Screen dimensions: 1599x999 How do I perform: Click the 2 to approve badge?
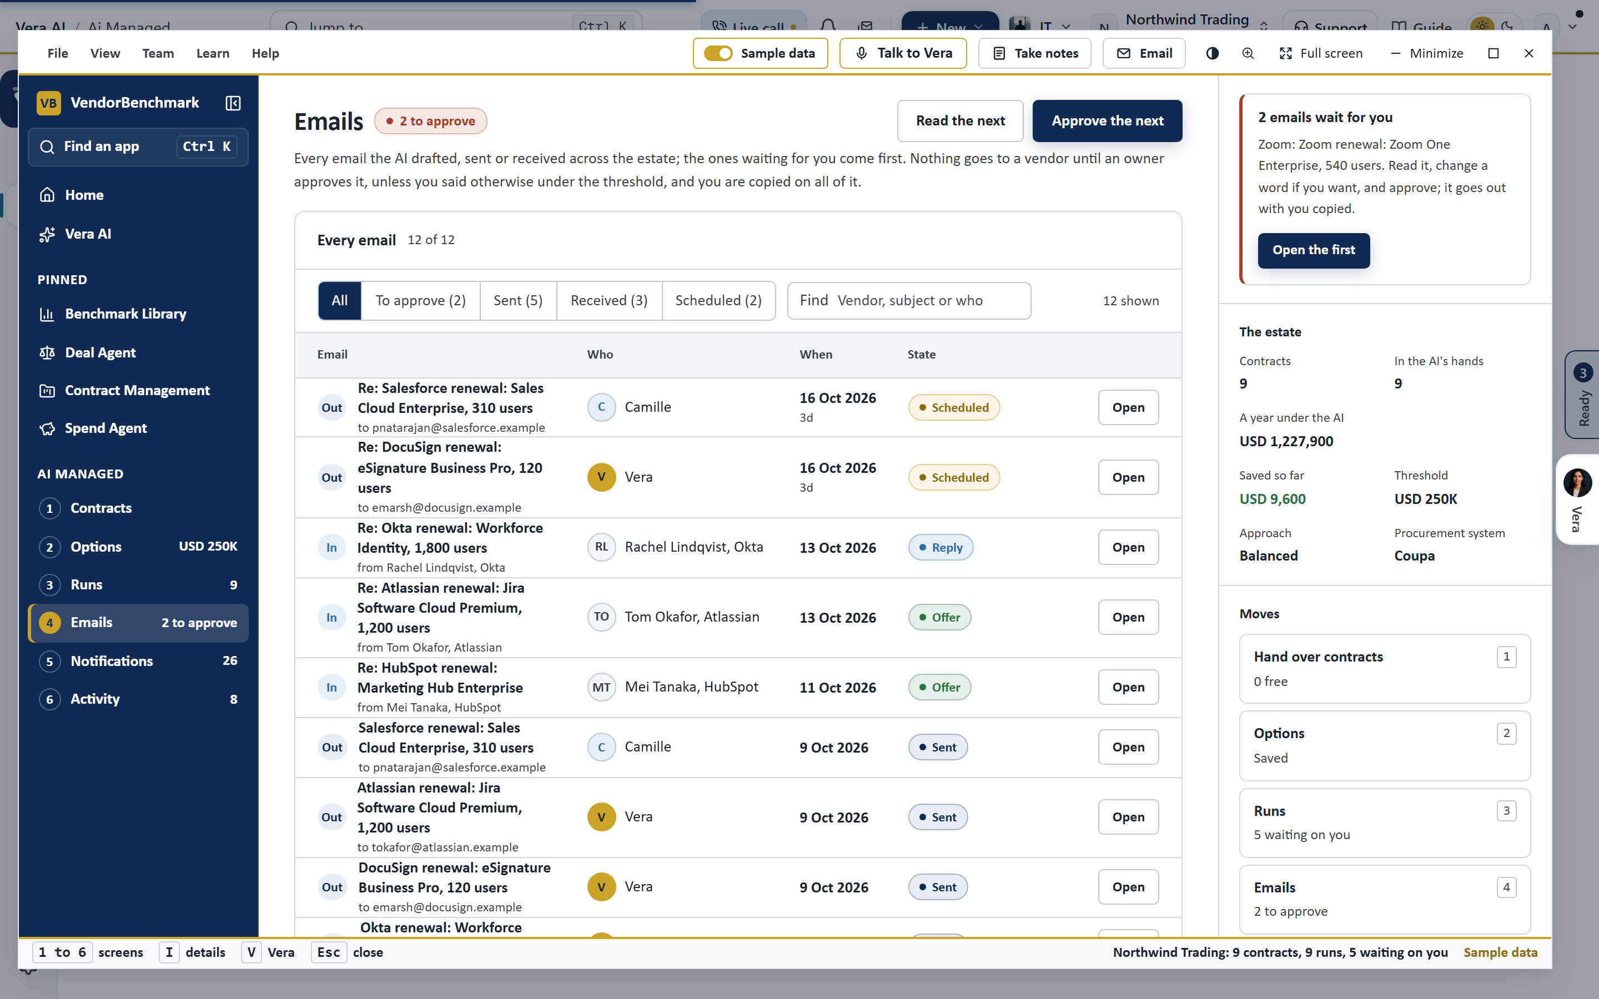430,121
